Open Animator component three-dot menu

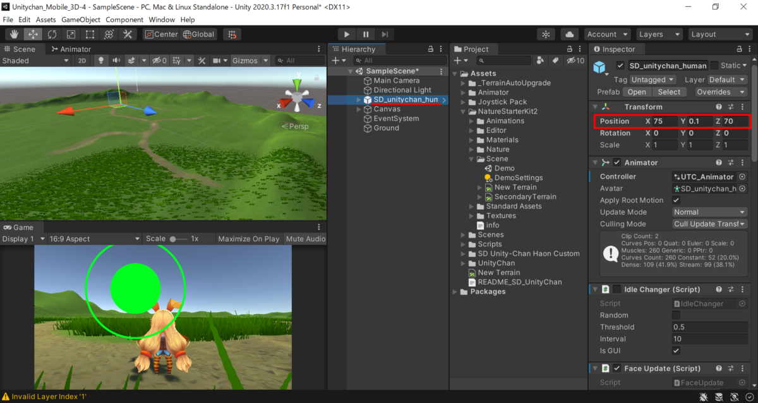tap(742, 162)
